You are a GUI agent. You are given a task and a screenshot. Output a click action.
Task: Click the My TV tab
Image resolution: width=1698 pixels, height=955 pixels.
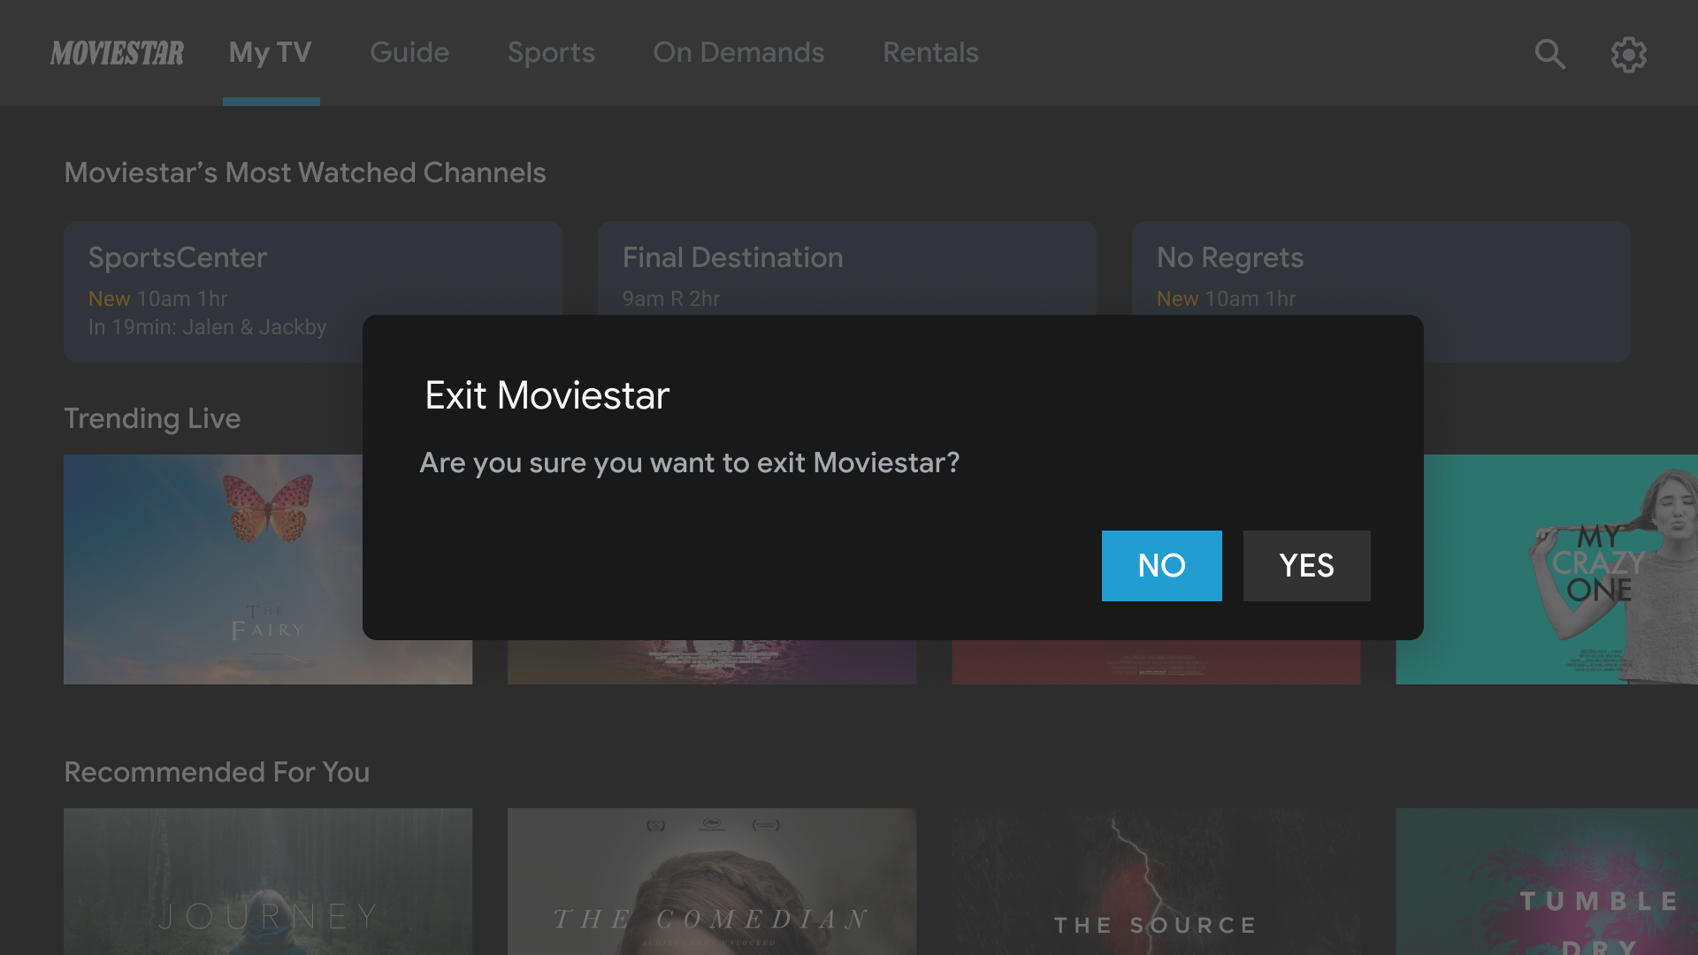[271, 52]
